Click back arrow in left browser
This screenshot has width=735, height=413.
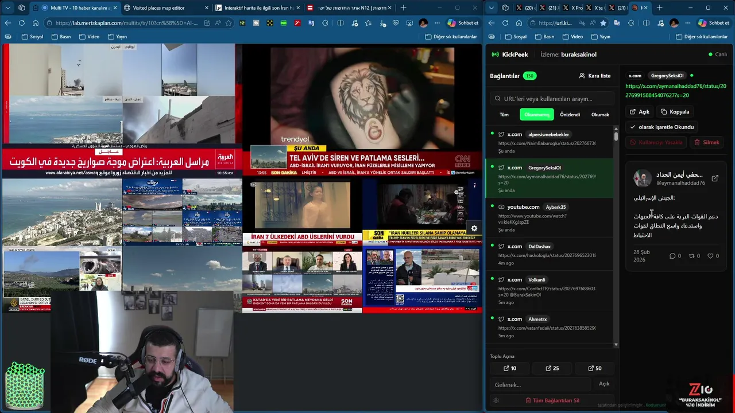pos(7,23)
